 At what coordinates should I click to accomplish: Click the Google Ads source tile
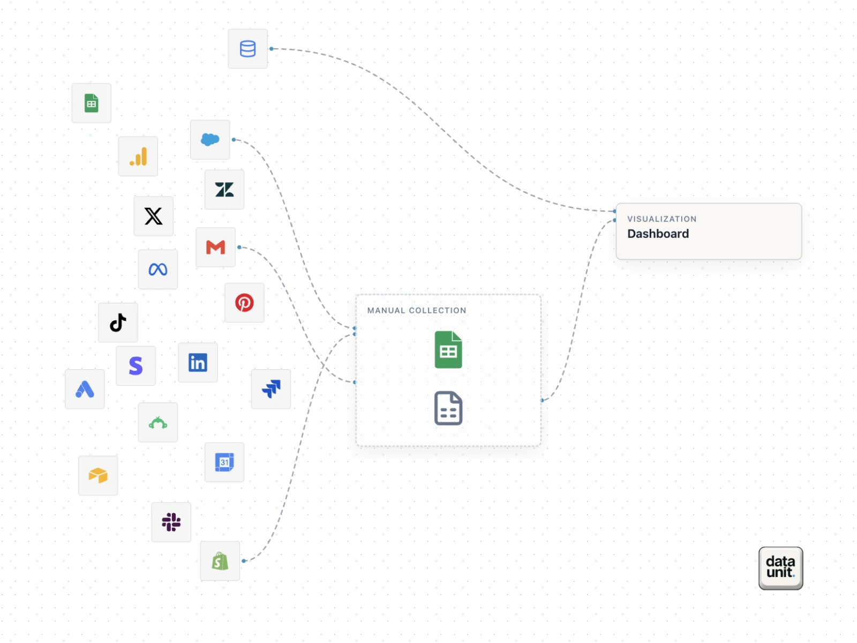tap(85, 389)
